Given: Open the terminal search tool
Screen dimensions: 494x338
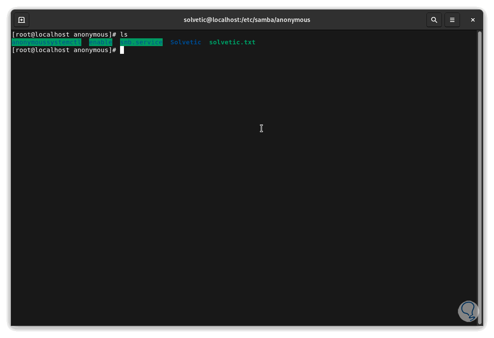Looking at the screenshot, I should coord(434,20).
